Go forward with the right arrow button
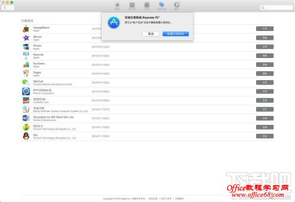This screenshot has height=202, width=295. tap(11, 8)
